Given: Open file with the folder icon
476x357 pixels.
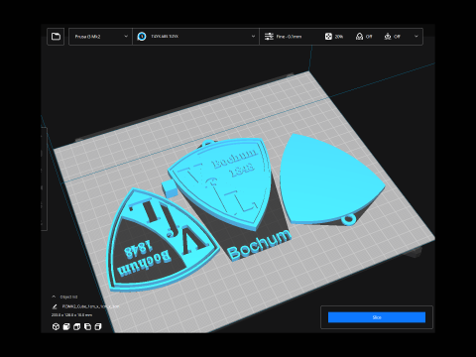Looking at the screenshot, I should [x=56, y=37].
